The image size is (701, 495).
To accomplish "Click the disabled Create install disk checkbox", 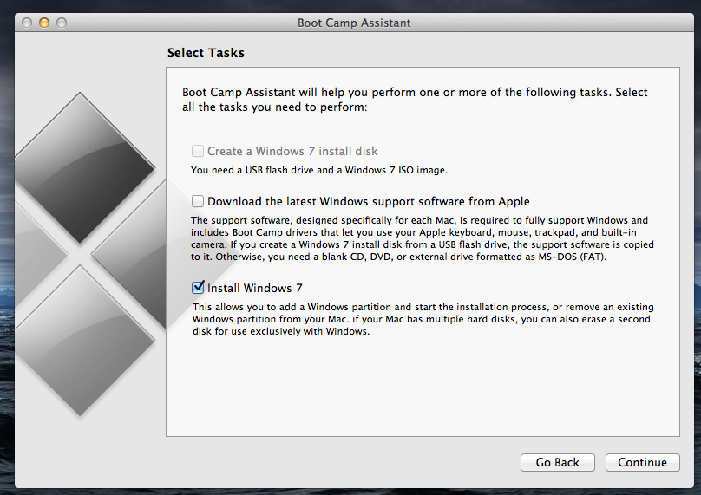I will (x=198, y=151).
